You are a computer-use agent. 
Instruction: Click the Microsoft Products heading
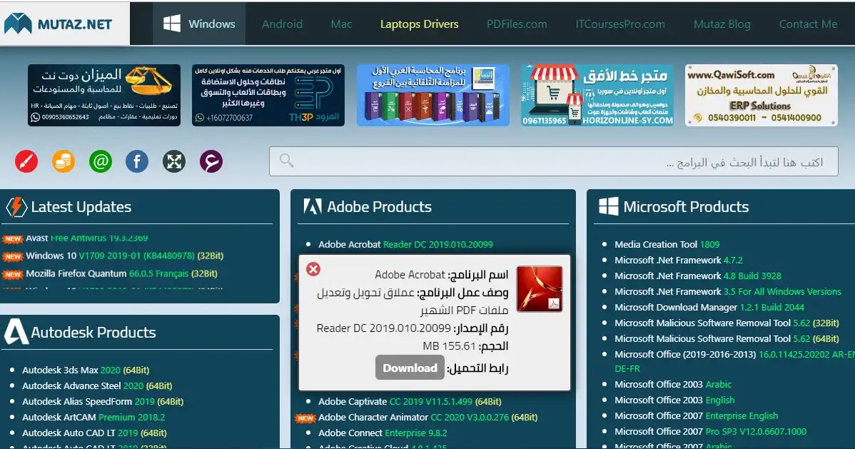click(686, 207)
